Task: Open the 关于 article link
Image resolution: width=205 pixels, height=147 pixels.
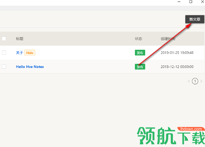Action: [19, 53]
